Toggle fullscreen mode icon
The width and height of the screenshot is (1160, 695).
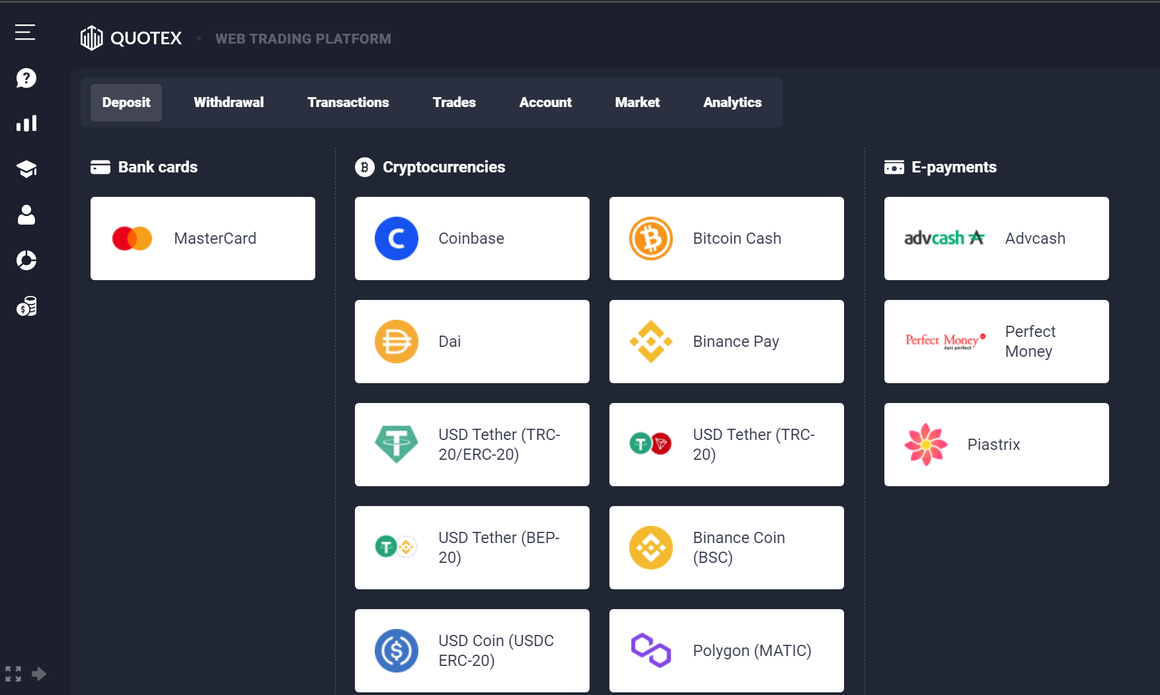coord(13,674)
